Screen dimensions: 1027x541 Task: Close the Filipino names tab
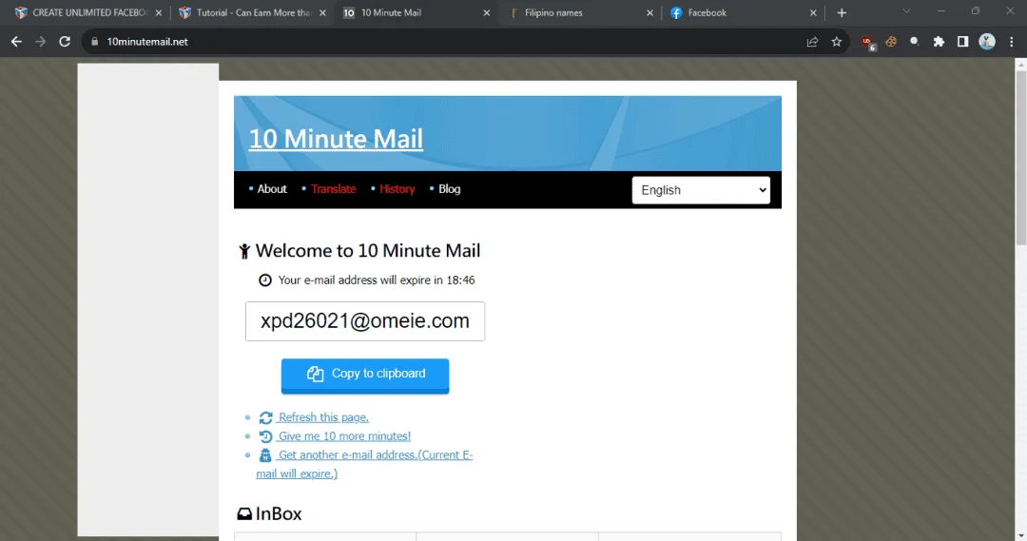tap(649, 12)
